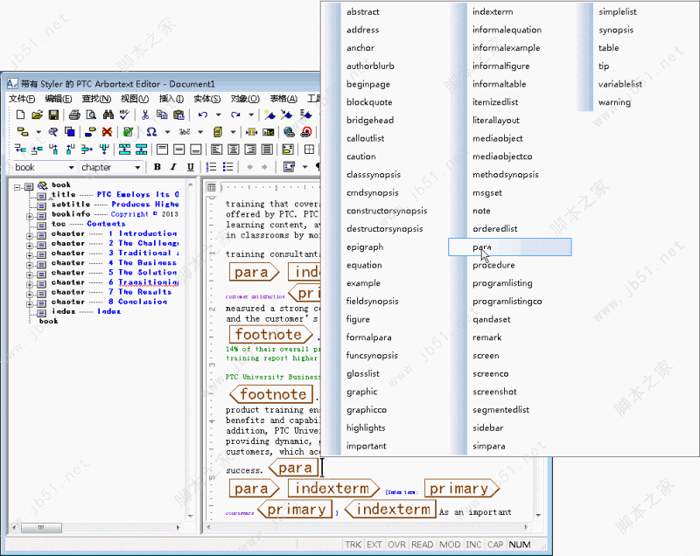Click the ruler grid icon above document

point(212,187)
